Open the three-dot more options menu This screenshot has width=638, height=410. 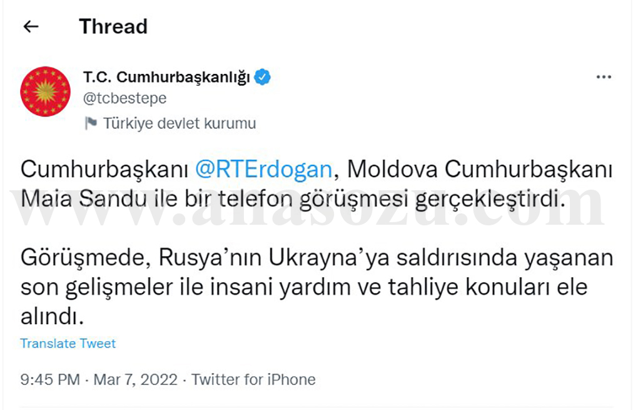click(603, 77)
